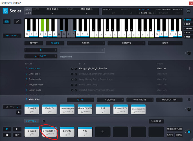Image resolution: width=193 pixels, height=141 pixels.
Task: Toggle pattern loop button
Action: point(7,129)
